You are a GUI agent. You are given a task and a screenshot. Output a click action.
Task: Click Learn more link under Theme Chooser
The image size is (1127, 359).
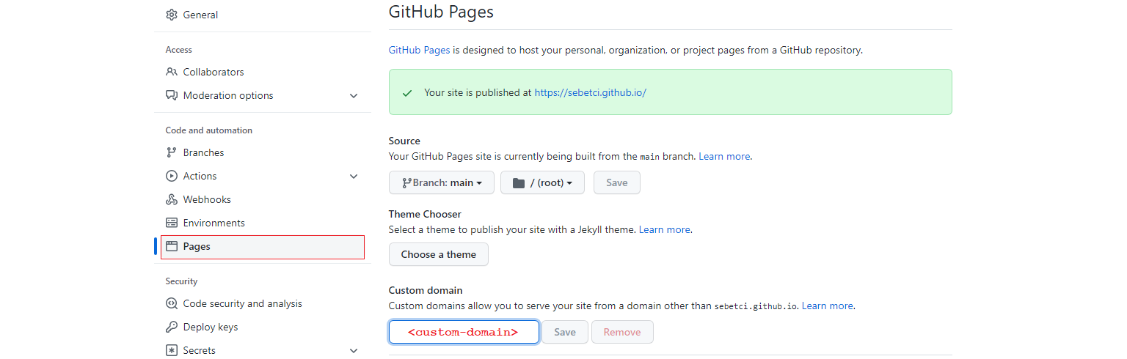coord(665,229)
